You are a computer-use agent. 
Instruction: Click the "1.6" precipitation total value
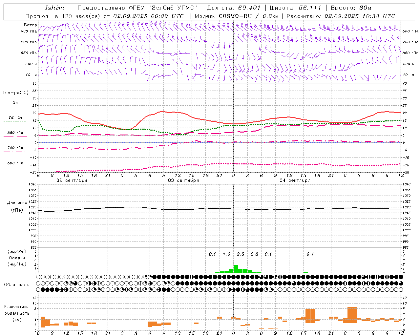click(x=226, y=254)
